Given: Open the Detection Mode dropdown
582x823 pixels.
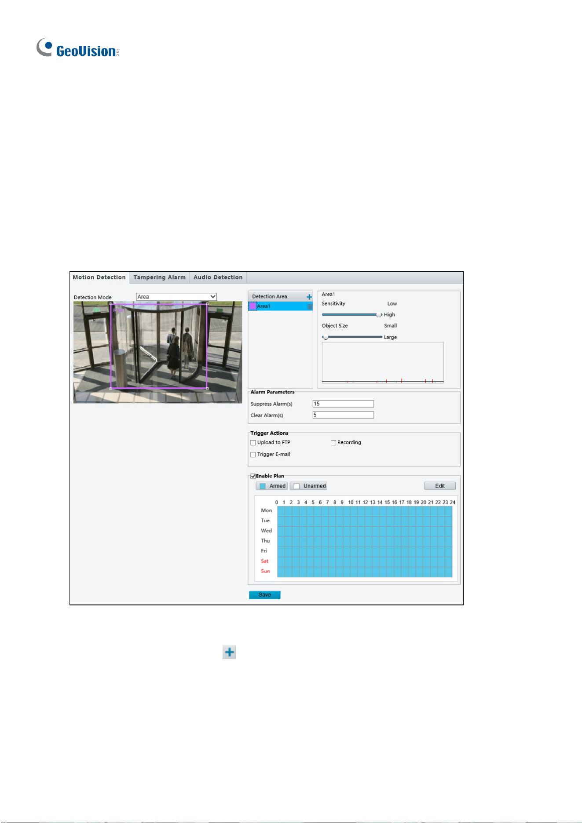Looking at the screenshot, I should 176,297.
